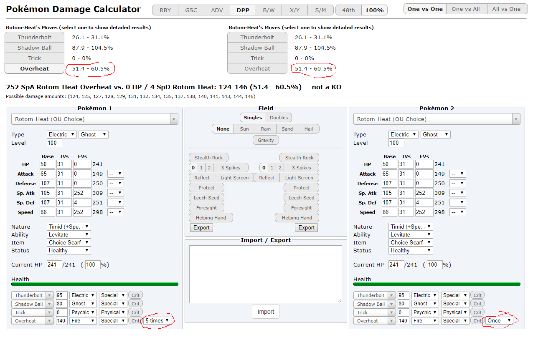Select the S/M generation tab
The height and width of the screenshot is (340, 533).
(x=320, y=10)
